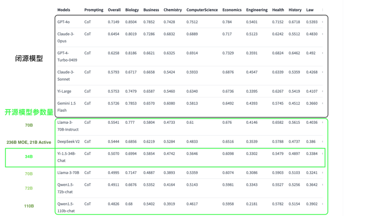Click Claude-3-Opus engineering score 0.5123
Screen dimensions: 392x216
252,34
